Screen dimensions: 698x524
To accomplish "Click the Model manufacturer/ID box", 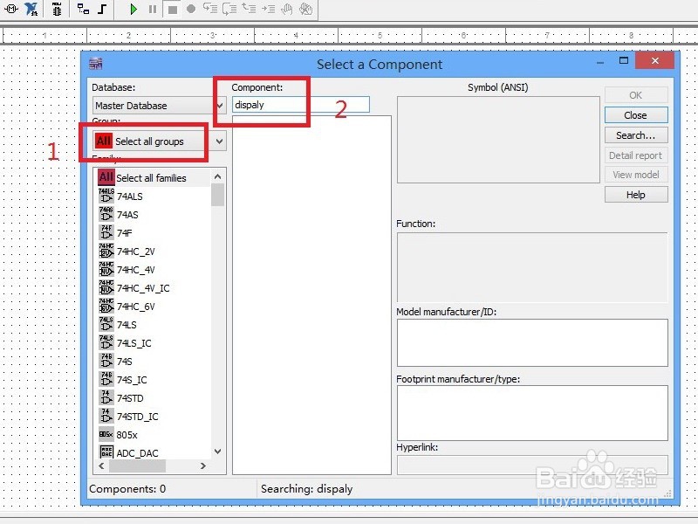I will tap(532, 342).
